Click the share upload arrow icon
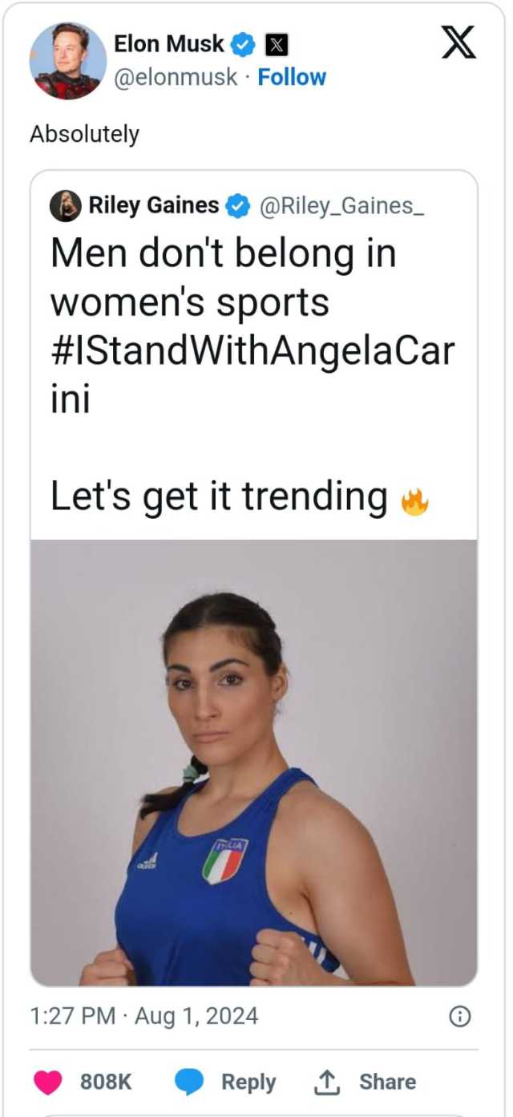513x1117 pixels. (x=327, y=1082)
